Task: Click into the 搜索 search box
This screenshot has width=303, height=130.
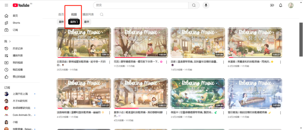Action: pos(141,5)
